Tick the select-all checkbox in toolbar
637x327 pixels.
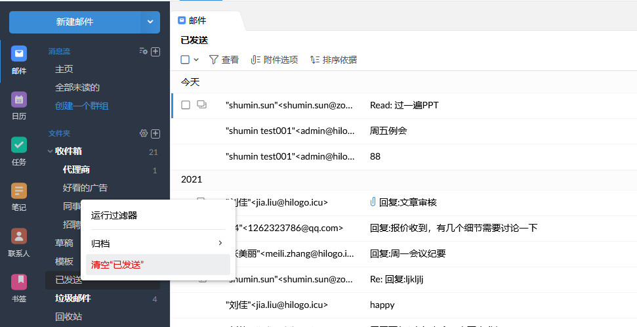(x=185, y=60)
